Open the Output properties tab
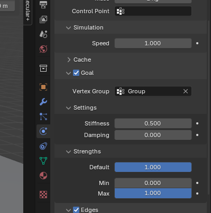This screenshot has width=211, height=213. tap(43, 4)
